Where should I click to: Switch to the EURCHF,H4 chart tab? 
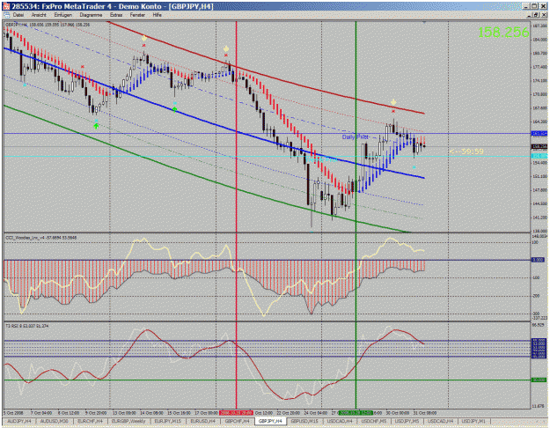[x=90, y=421]
